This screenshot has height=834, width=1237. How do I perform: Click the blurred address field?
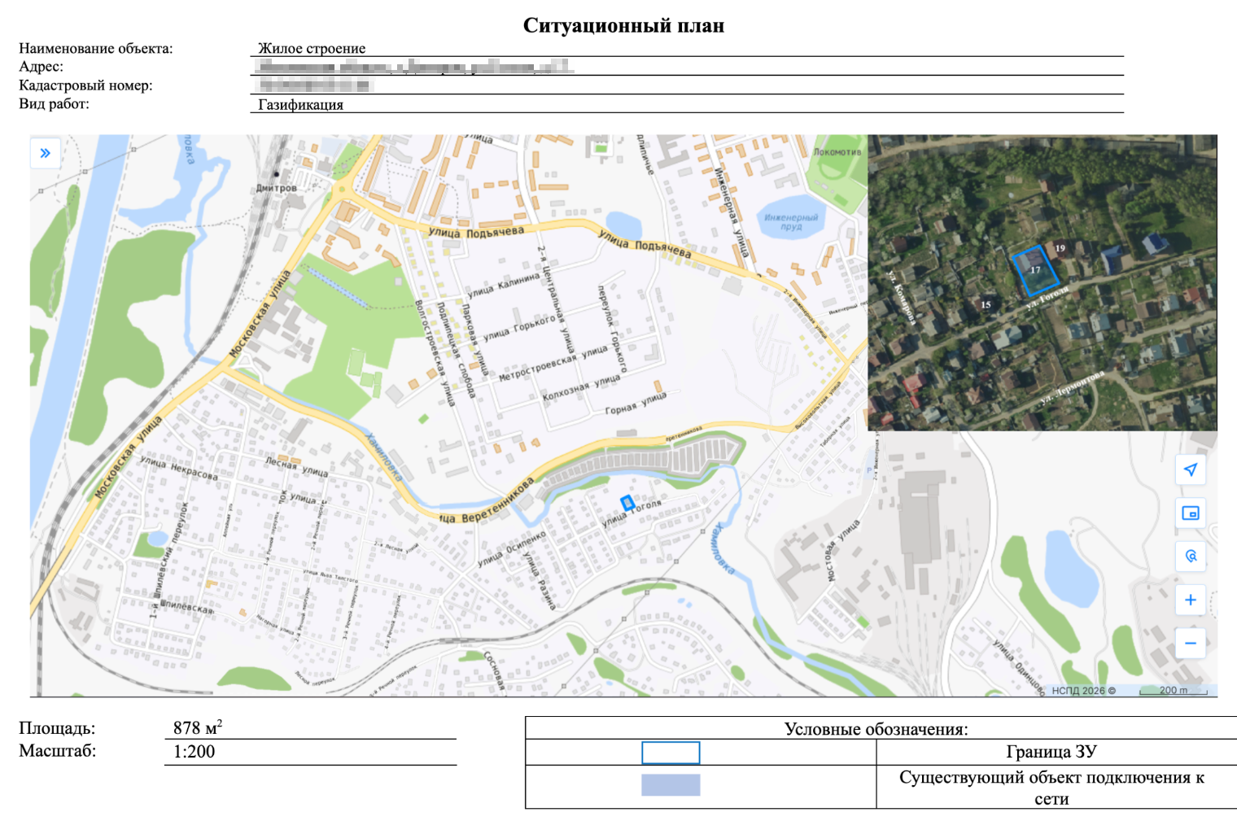416,66
